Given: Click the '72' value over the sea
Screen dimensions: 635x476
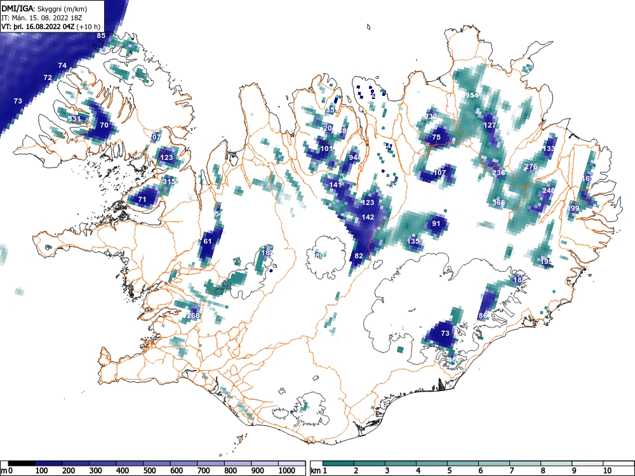Looking at the screenshot, I should [48, 77].
